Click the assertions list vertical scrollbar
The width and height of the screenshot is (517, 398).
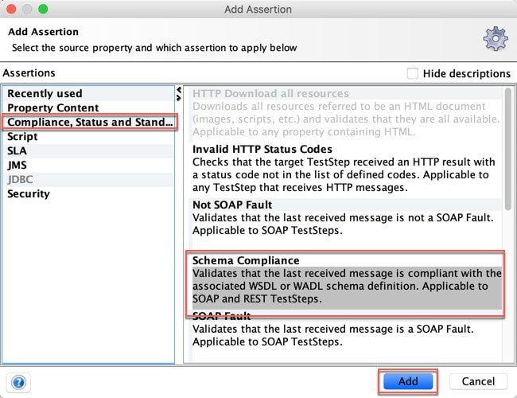pyautogui.click(x=507, y=149)
